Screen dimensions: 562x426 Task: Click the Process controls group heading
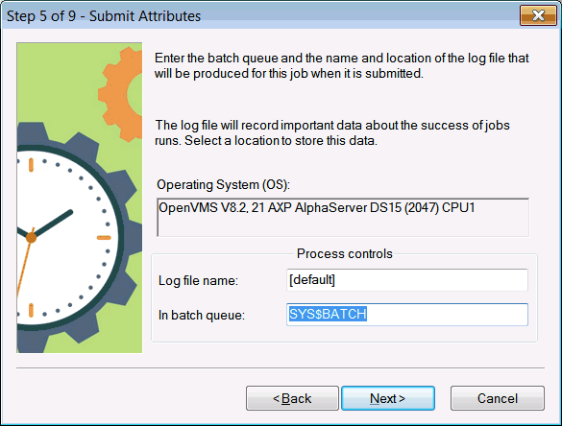[x=345, y=254]
